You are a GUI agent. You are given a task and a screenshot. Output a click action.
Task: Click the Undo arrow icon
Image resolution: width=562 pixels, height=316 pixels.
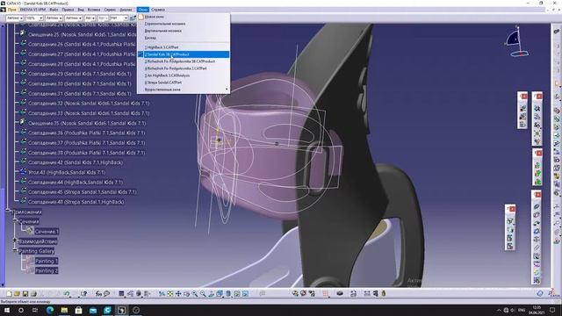click(x=67, y=294)
